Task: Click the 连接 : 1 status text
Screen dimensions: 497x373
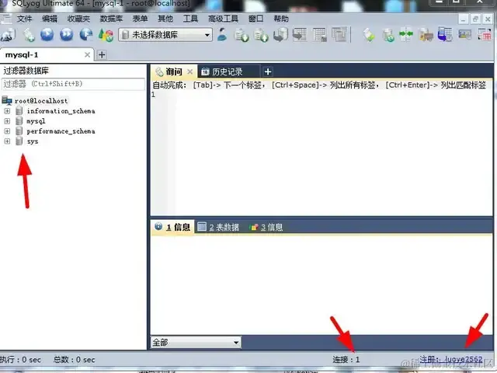Action: pyautogui.click(x=346, y=359)
